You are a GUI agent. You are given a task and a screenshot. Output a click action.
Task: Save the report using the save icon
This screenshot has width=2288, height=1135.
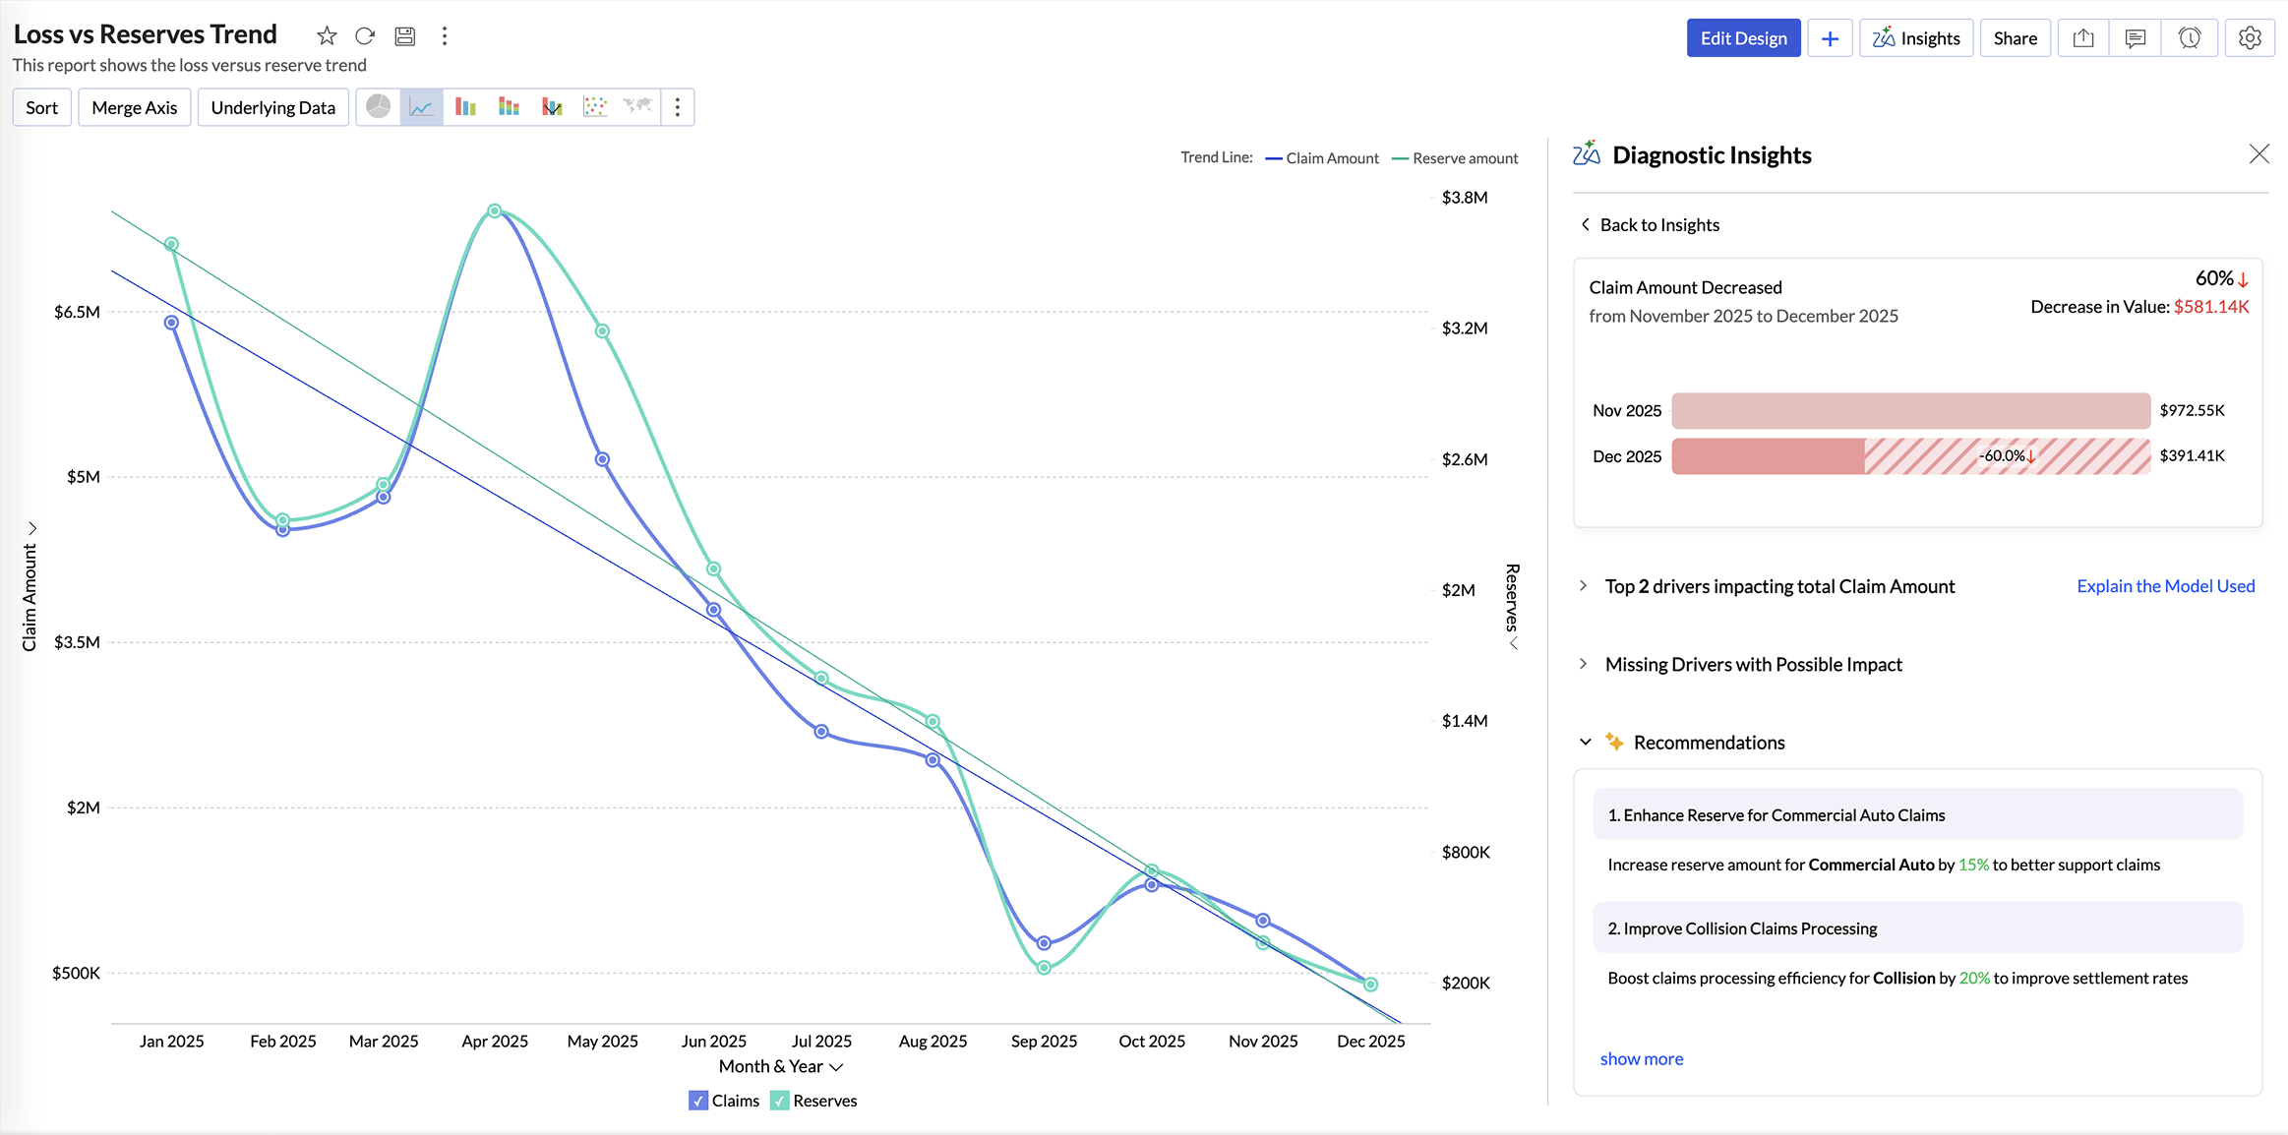coord(404,35)
